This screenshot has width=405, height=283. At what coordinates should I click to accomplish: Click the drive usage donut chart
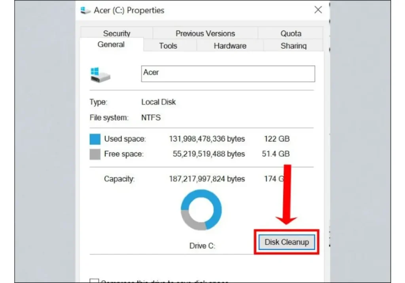coord(201,210)
